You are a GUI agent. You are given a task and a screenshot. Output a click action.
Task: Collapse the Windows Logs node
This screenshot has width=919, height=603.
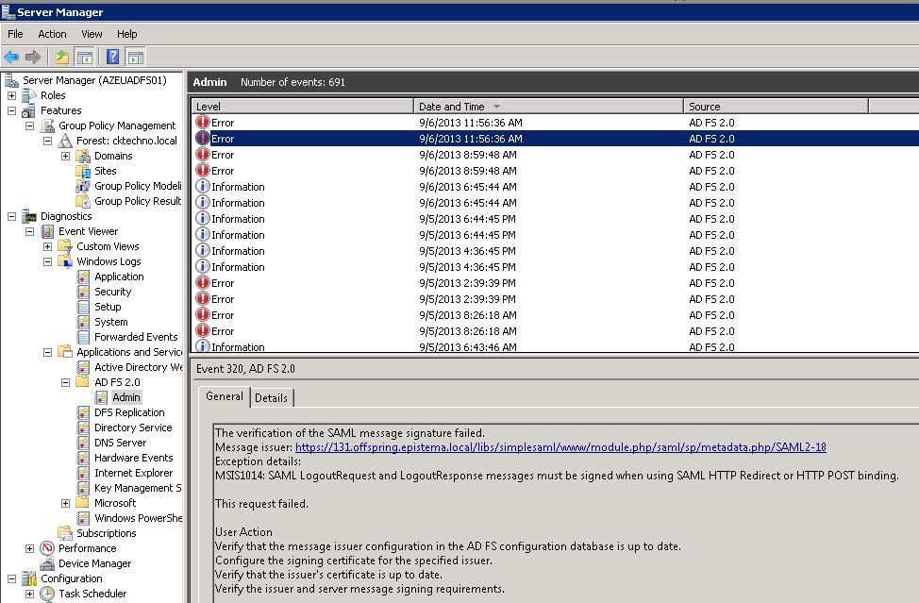[x=47, y=262]
